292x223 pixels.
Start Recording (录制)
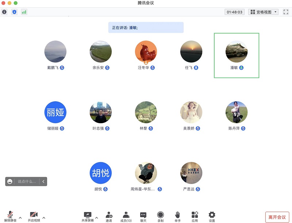pos(160,216)
